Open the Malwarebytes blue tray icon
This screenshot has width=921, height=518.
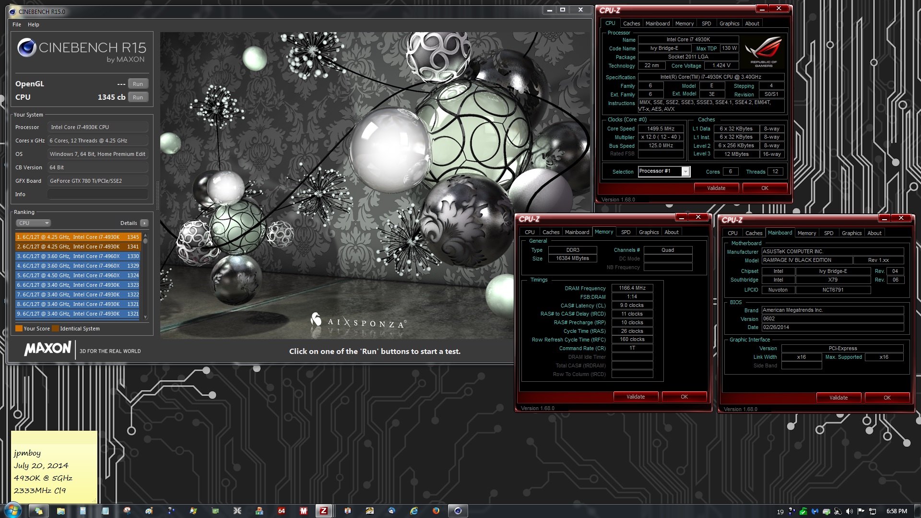pos(815,511)
